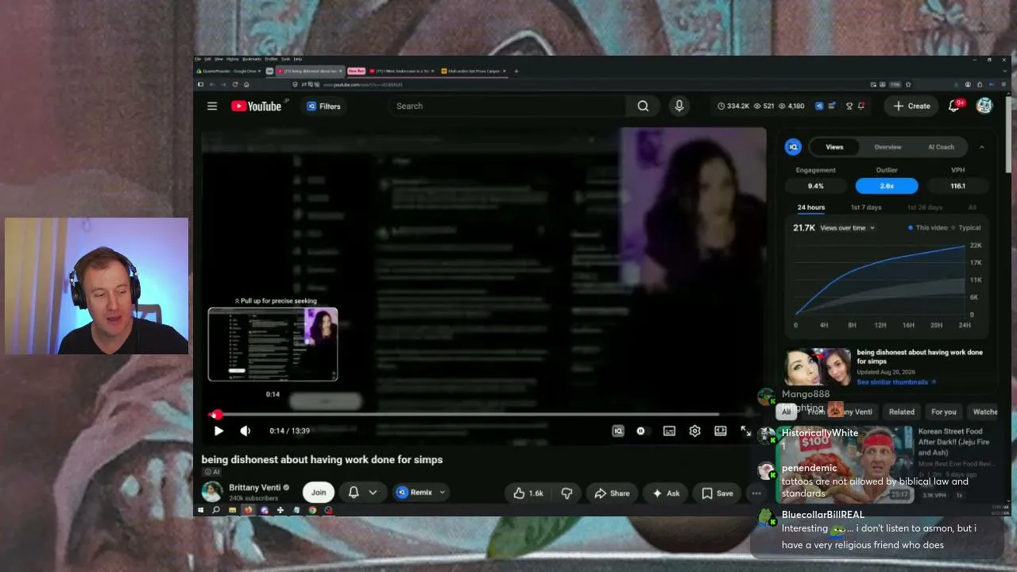Viewport: 1017px width, 572px height.
Task: Open Korean Street Food After Dark video title
Action: pos(954,442)
